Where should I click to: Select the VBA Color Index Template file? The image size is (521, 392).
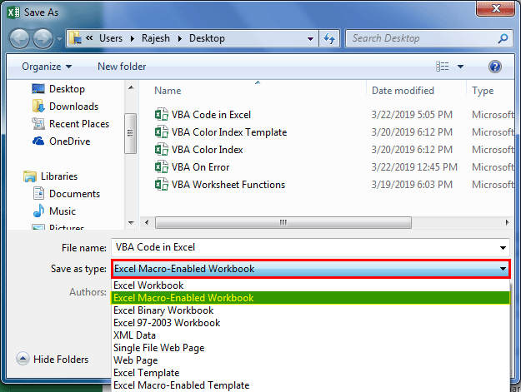(x=229, y=132)
